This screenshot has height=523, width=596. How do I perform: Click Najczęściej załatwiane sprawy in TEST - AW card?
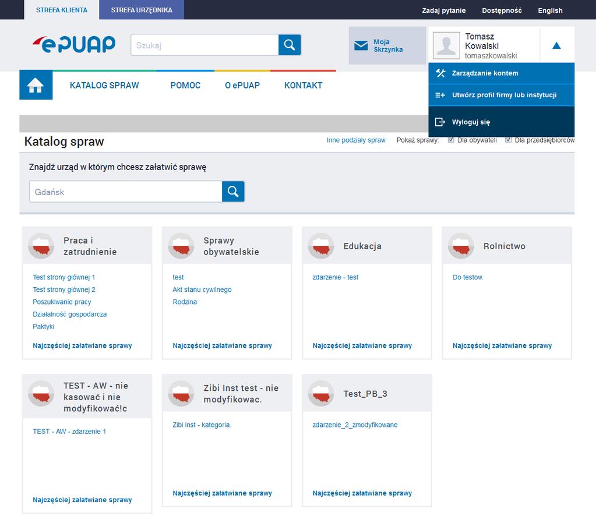click(x=82, y=500)
